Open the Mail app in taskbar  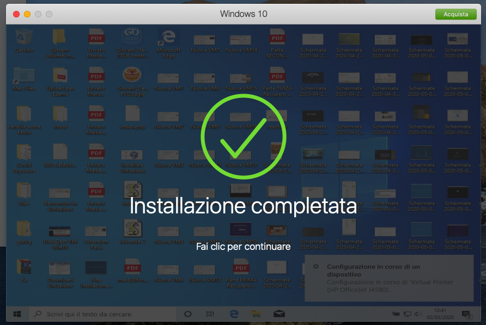(279, 314)
